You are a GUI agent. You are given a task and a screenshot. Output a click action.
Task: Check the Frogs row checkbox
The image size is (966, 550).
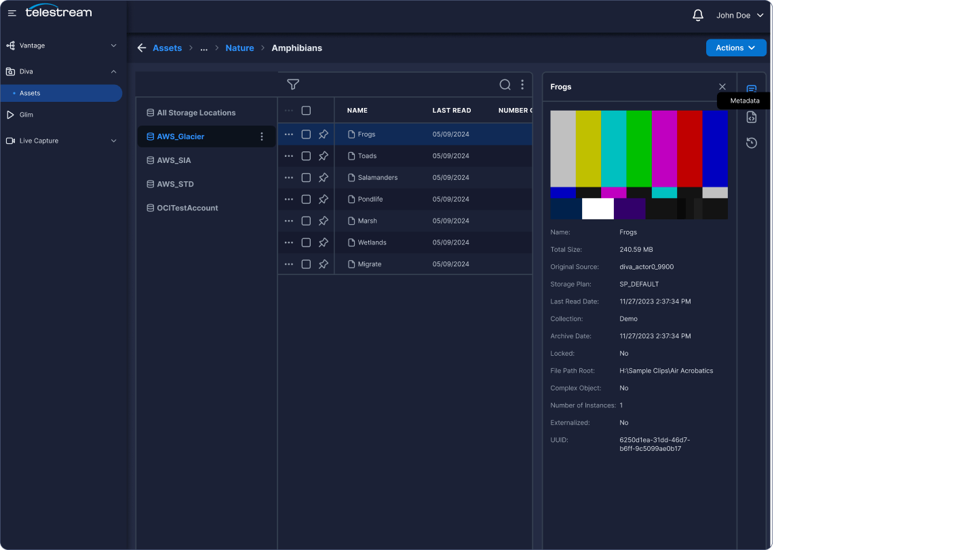306,134
